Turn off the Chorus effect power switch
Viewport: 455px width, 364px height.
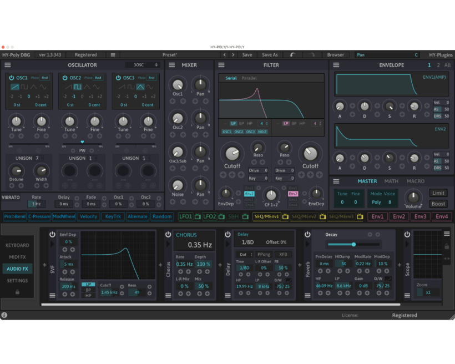pos(168,235)
